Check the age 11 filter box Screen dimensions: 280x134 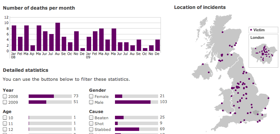[5, 123]
